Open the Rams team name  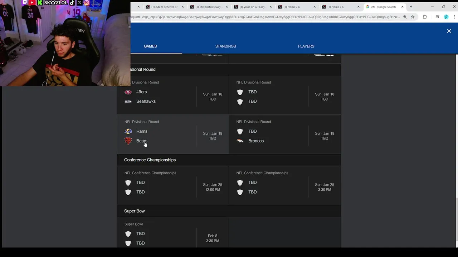click(x=142, y=131)
